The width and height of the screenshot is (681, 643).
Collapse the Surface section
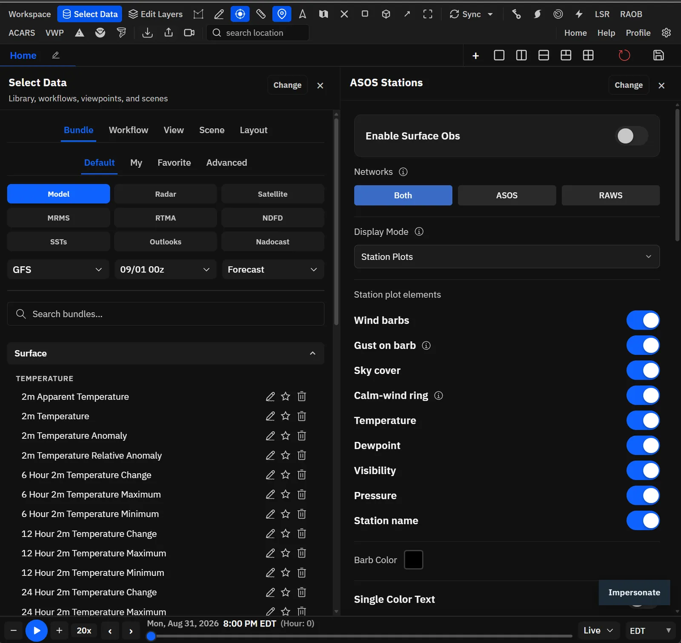tap(166, 354)
